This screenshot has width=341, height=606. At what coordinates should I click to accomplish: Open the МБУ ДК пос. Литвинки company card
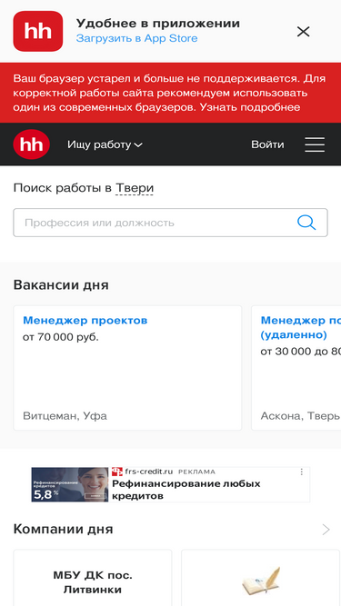pyautogui.click(x=93, y=578)
